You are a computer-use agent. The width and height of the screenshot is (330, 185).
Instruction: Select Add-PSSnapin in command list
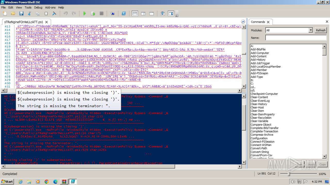click(259, 73)
